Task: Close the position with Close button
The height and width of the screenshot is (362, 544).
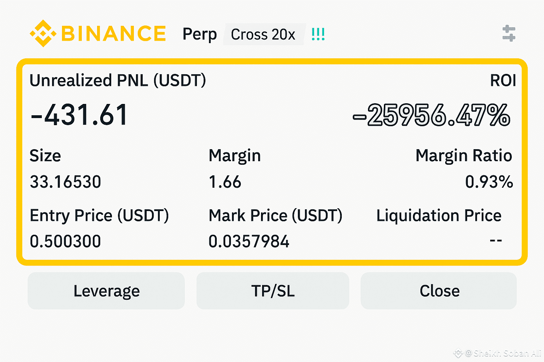Action: pos(438,291)
